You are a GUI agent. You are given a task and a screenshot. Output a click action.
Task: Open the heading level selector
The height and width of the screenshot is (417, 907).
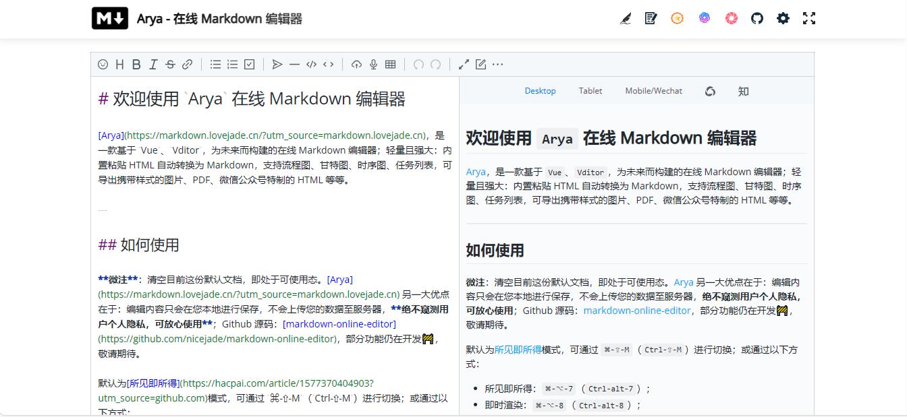[x=121, y=64]
